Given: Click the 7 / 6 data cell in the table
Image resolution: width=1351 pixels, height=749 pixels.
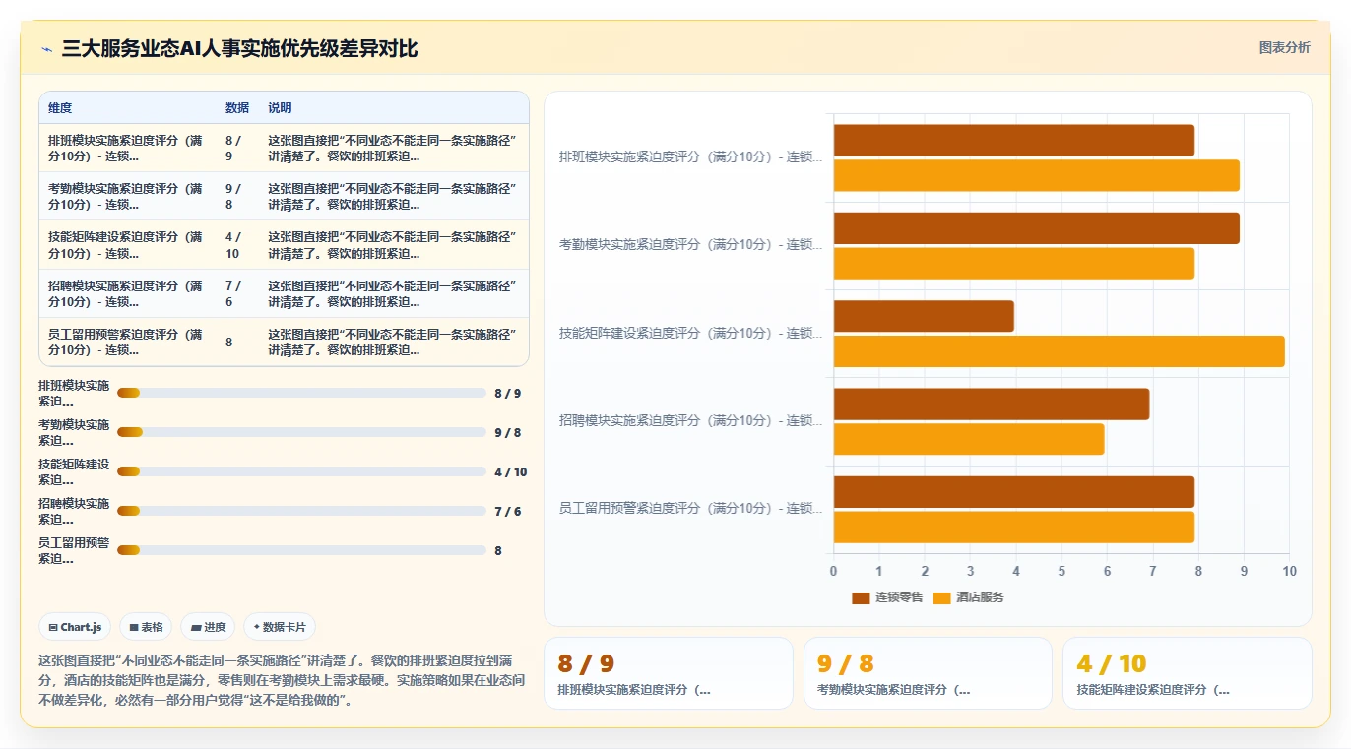Looking at the screenshot, I should (x=237, y=293).
